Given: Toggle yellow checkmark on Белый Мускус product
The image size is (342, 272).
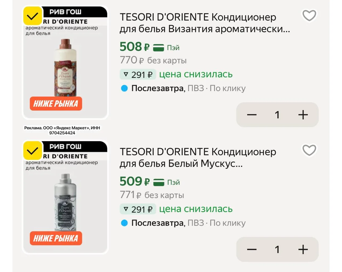Looking at the screenshot, I should (33, 151).
